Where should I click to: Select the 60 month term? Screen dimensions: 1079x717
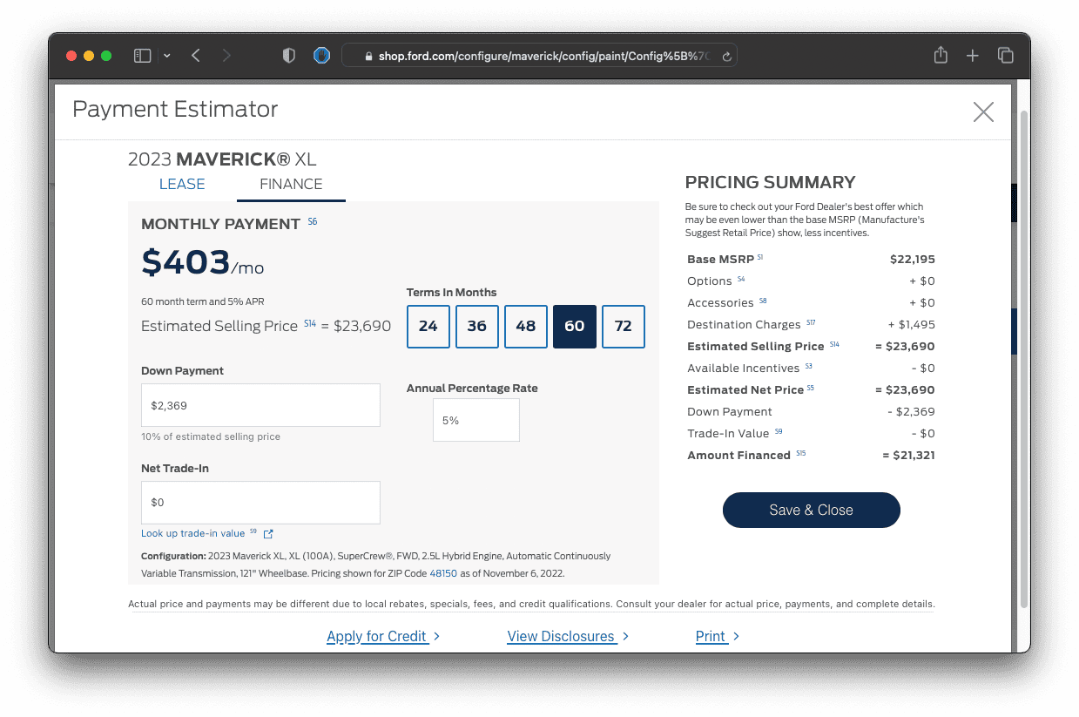(x=575, y=327)
